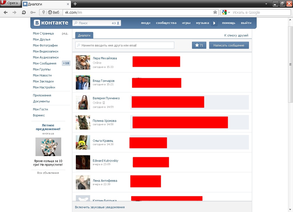
Task: Open the password wand key icon
Action: [x=33, y=13]
